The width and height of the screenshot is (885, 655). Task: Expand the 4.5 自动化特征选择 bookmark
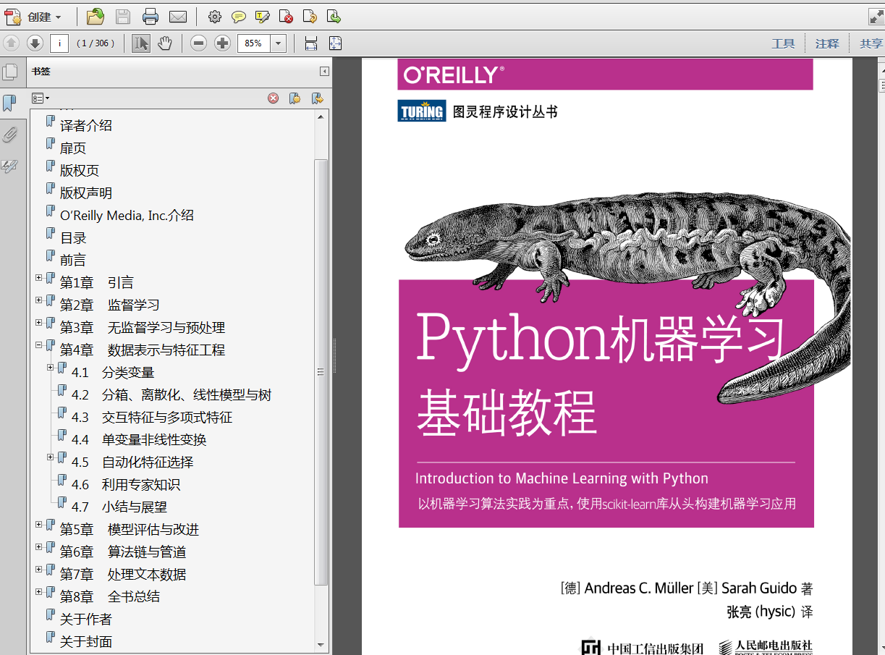pos(51,457)
